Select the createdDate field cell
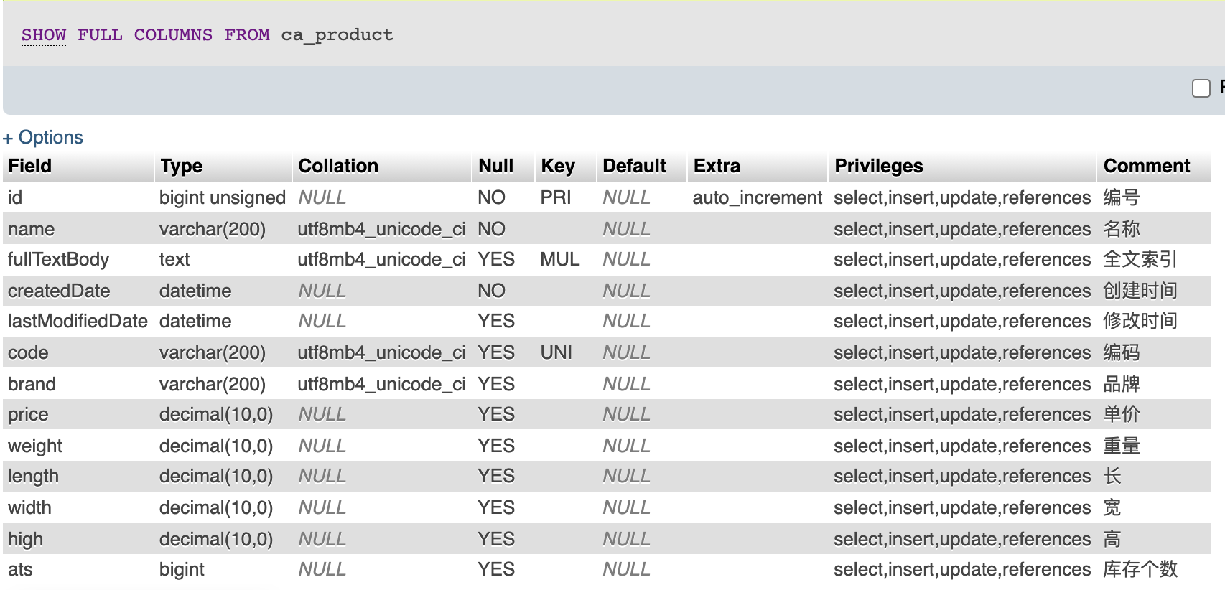This screenshot has height=590, width=1225. 59,291
